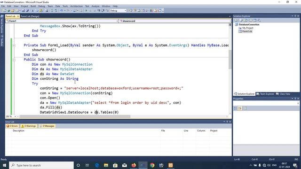Click Alphabetical sort icon in Properties panel
301x169 pixels.
240,108
